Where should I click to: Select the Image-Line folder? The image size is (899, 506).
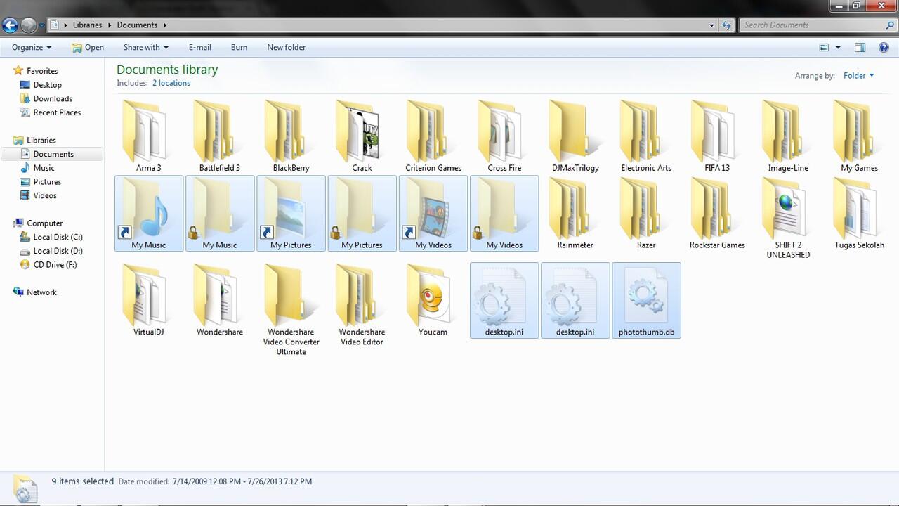(788, 136)
